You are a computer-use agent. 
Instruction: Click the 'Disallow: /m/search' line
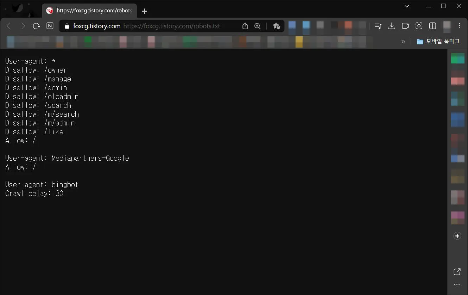pyautogui.click(x=42, y=114)
